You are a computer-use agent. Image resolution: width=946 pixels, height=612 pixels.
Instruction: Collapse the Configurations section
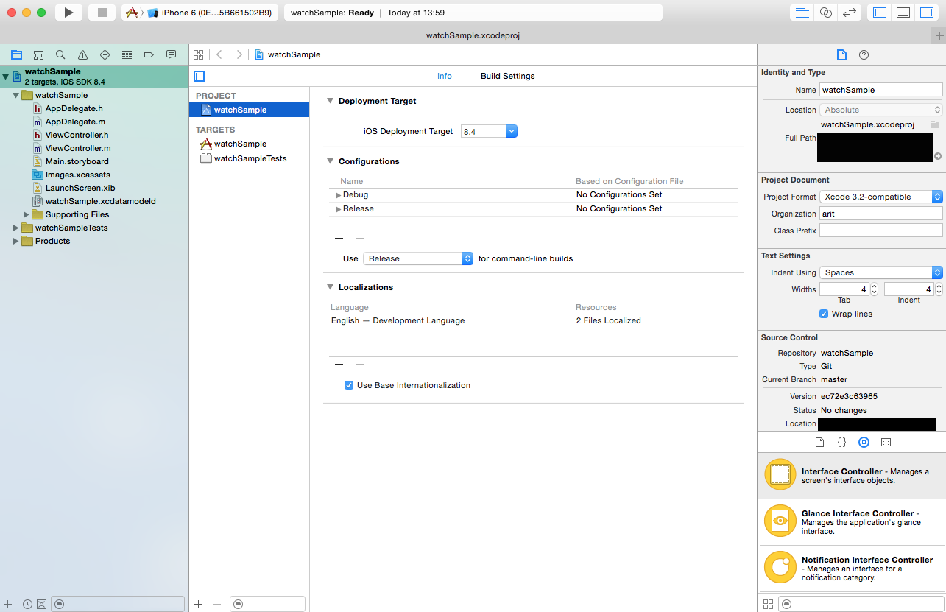(330, 161)
